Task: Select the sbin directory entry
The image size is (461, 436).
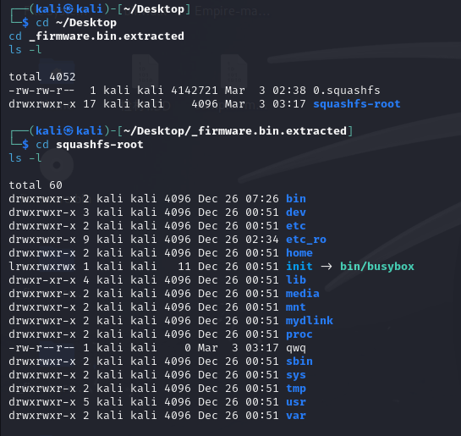Action: click(299, 361)
